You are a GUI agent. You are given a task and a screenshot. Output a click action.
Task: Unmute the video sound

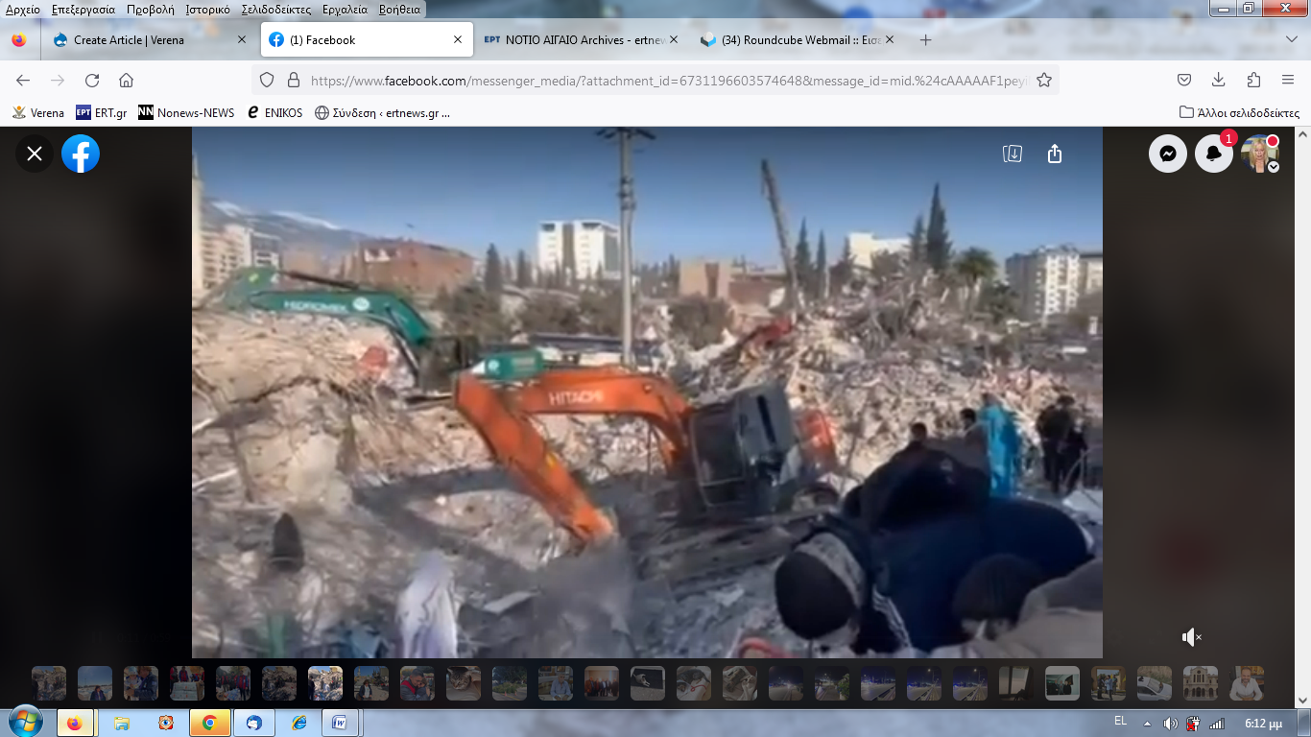(1191, 637)
